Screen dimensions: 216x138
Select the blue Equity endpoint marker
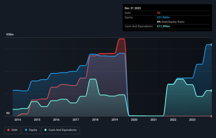pos(212,45)
